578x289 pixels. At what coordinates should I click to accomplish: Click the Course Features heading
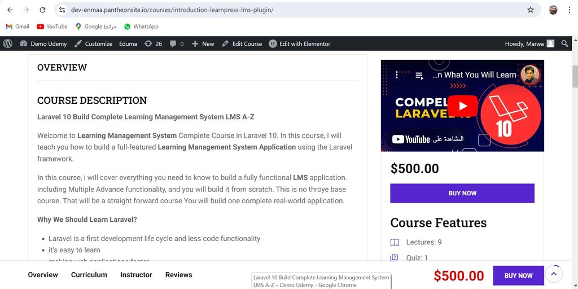point(438,222)
